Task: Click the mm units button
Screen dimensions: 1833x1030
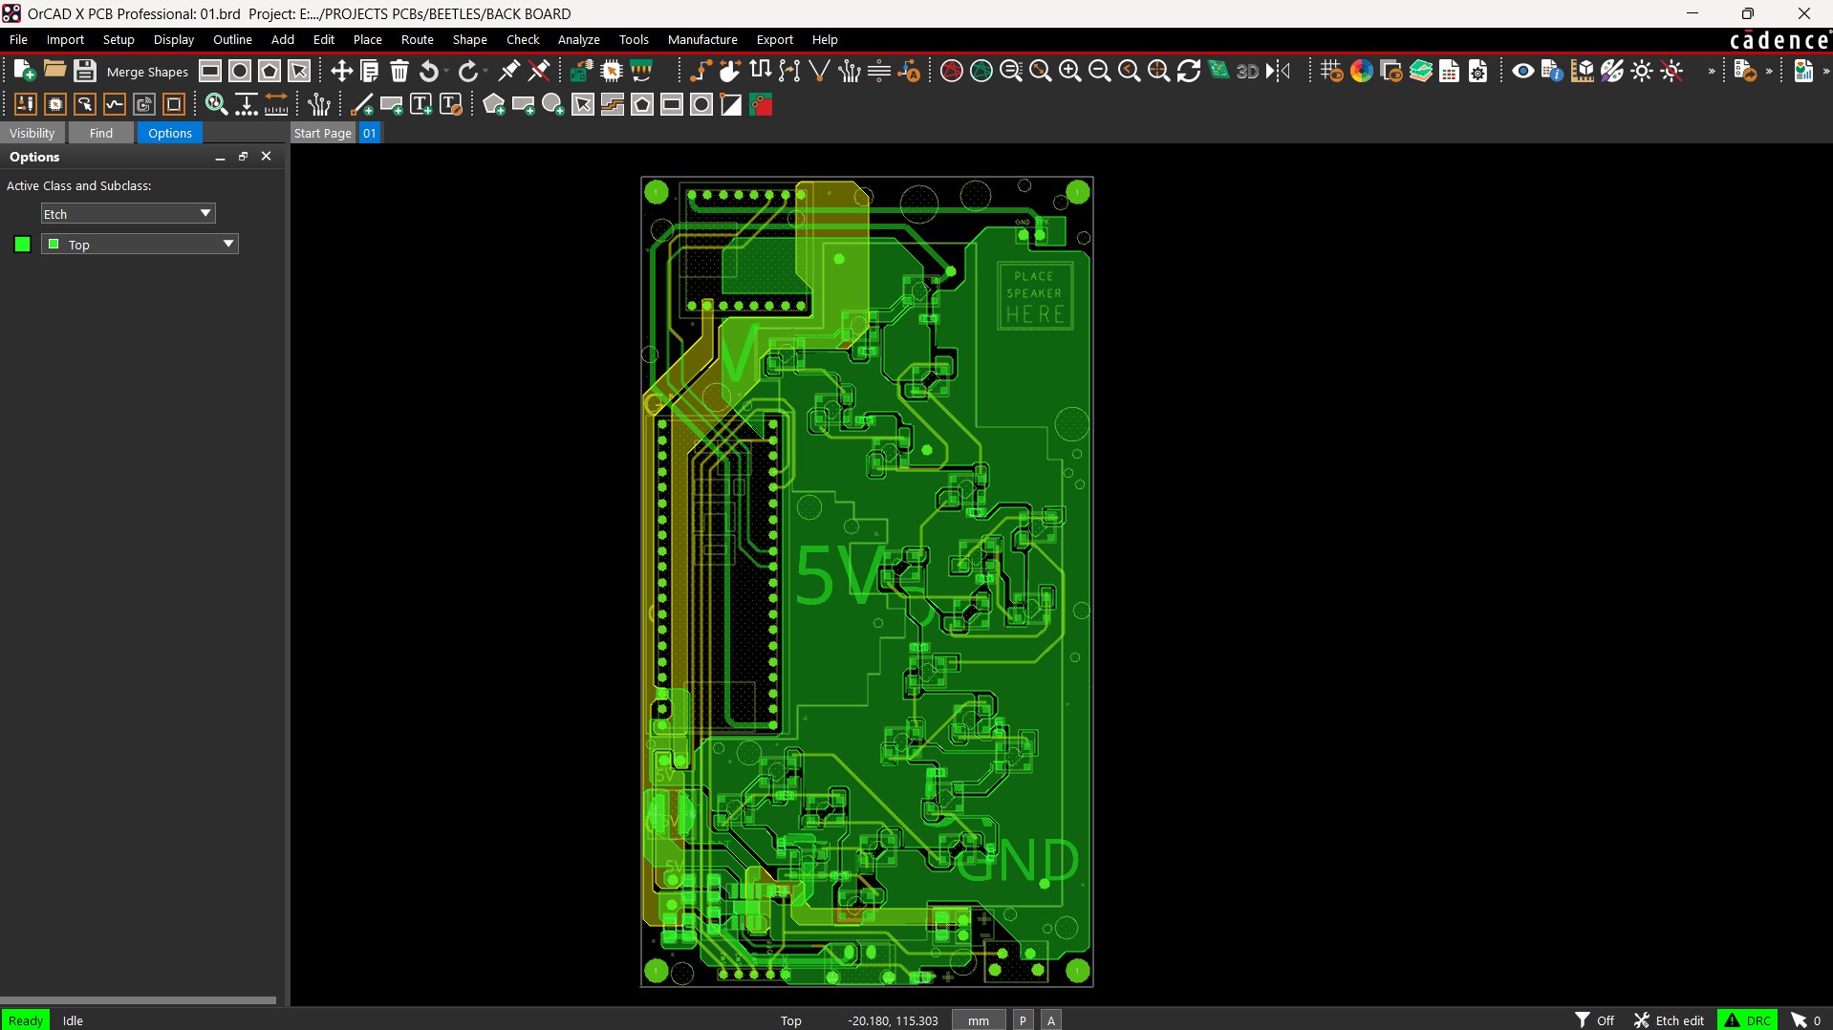Action: [x=978, y=1020]
